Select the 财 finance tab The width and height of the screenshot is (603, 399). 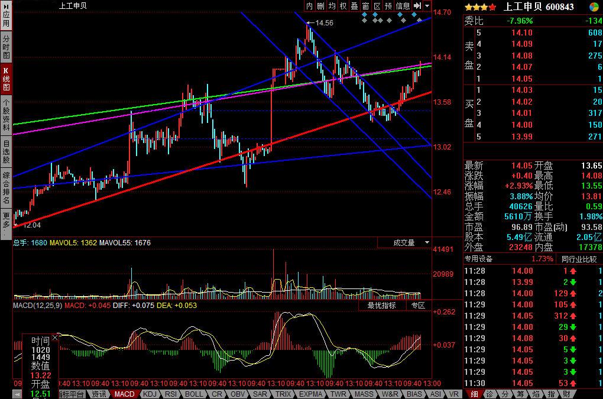(x=566, y=394)
